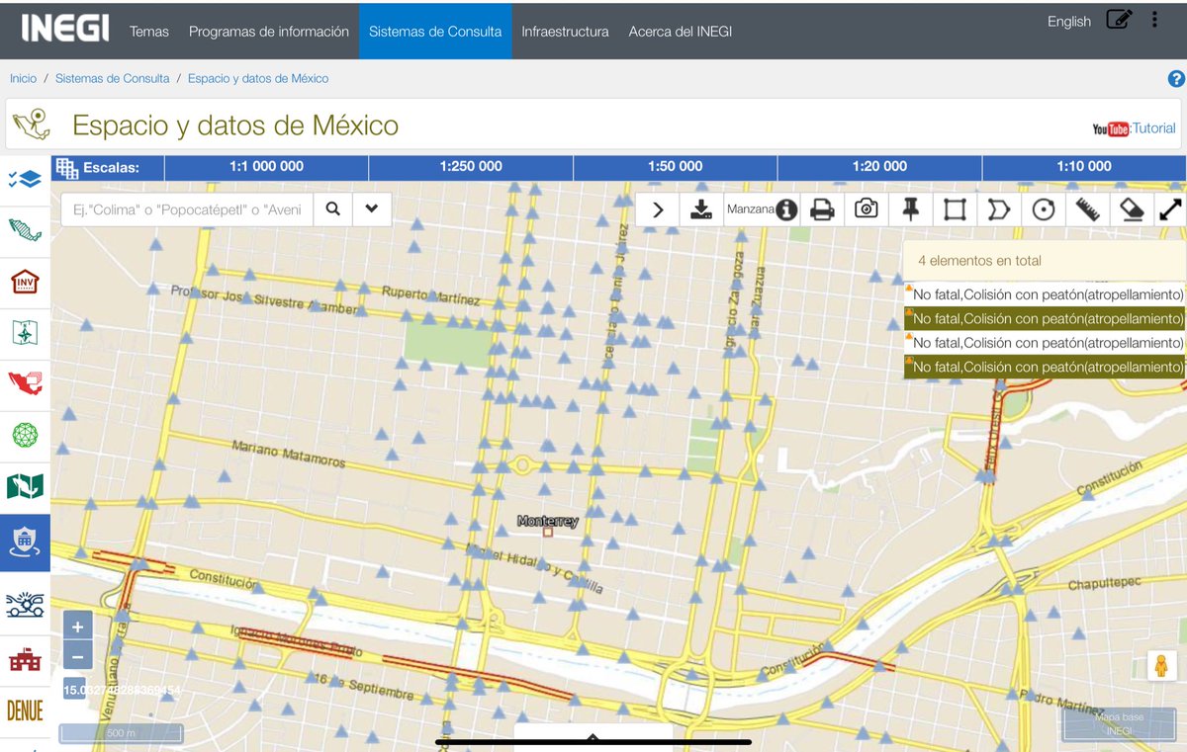Open the INV housing inventory icon
Image resolution: width=1187 pixels, height=752 pixels.
[x=25, y=282]
